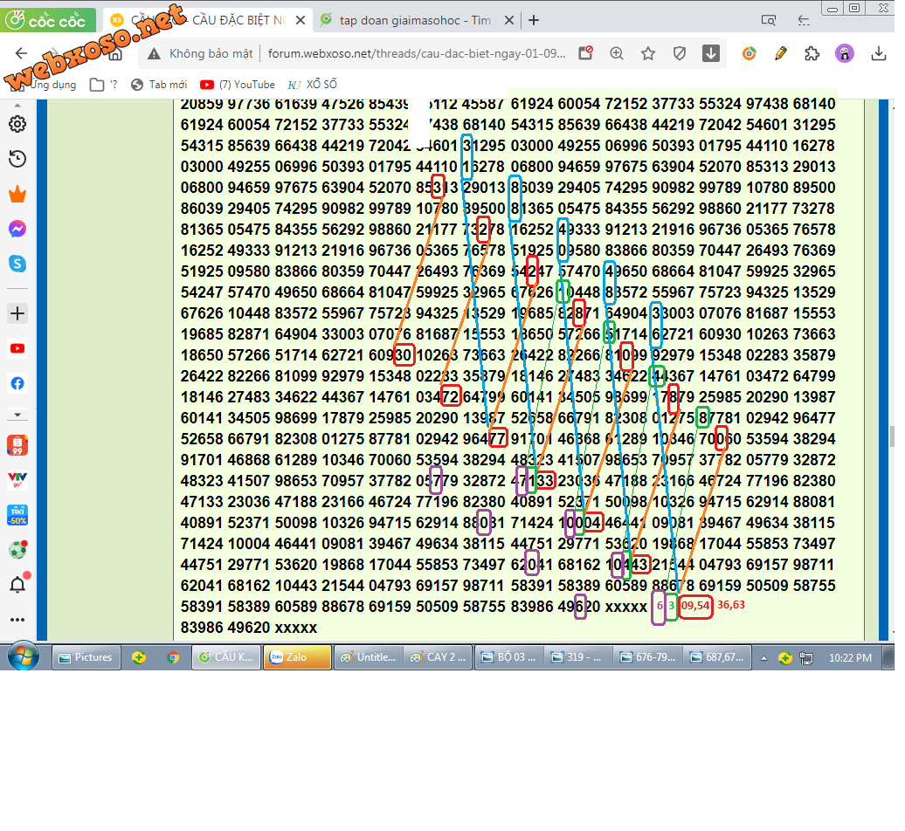
Task: Show browsing history from sidebar clock icon
Action: [17, 159]
